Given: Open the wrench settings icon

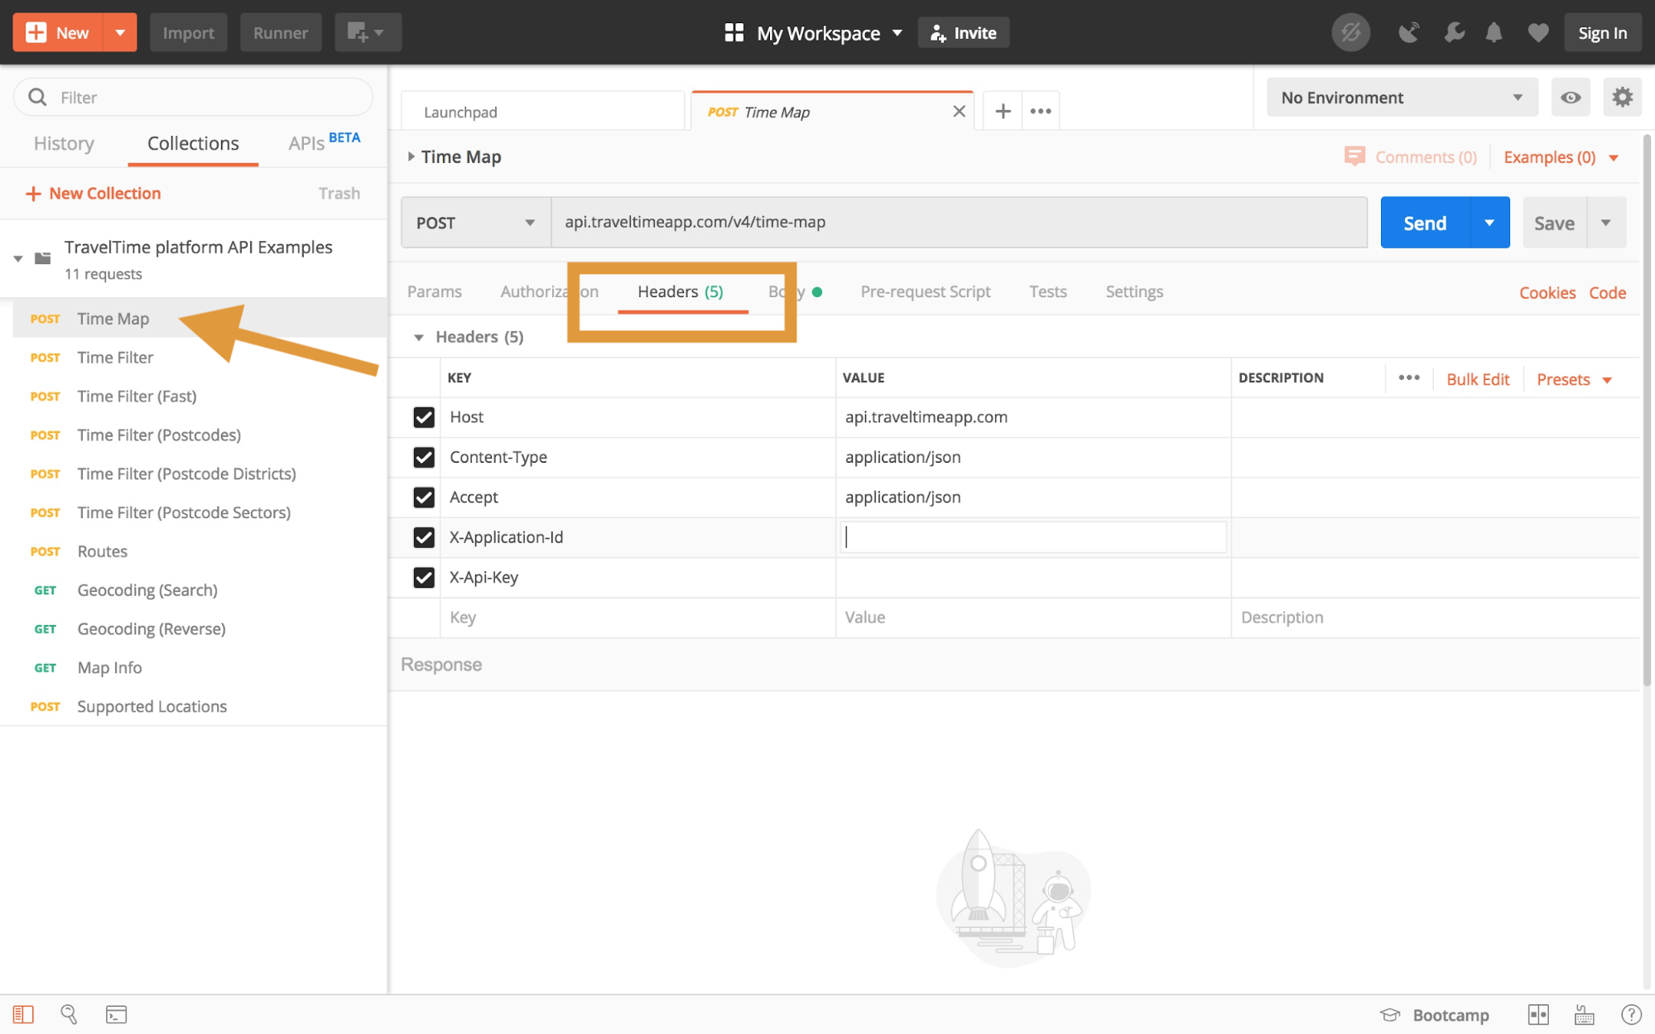Looking at the screenshot, I should (x=1453, y=32).
